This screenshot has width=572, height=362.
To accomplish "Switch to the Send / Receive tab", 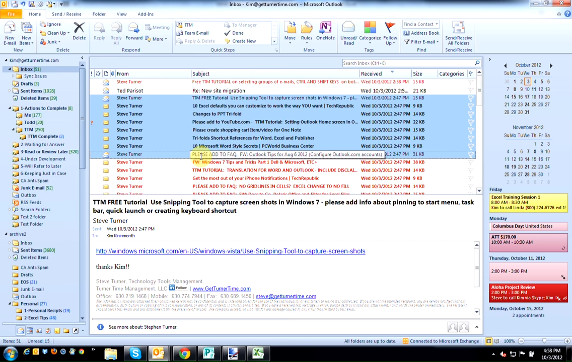I will [66, 14].
